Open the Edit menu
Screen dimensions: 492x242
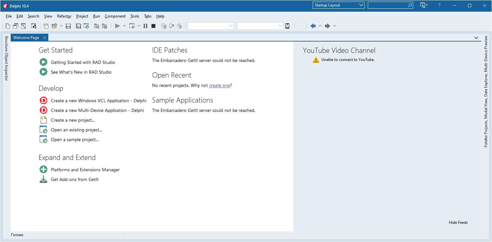(20, 16)
